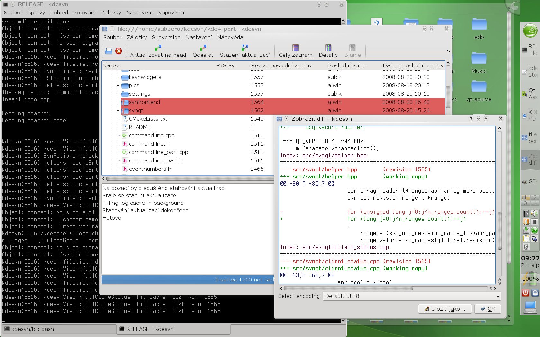Switch to virtual desktop 2 in pager
Screen dimensions: 540x337
click(535, 197)
